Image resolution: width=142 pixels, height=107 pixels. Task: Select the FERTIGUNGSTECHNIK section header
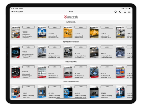(x=71, y=42)
